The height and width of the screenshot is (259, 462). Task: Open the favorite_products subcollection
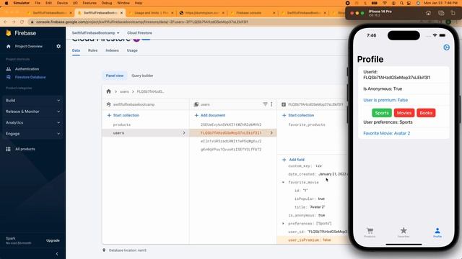[x=307, y=124]
